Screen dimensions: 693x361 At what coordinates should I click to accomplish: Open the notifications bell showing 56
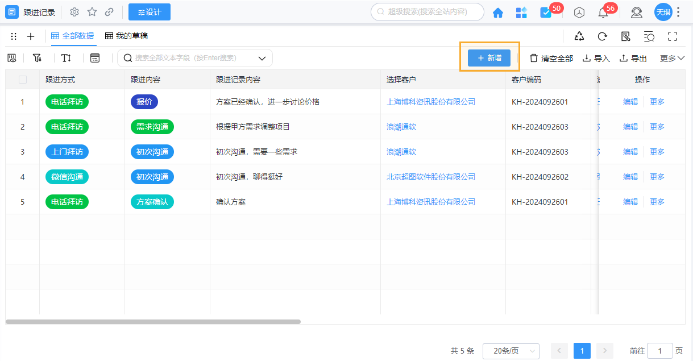(603, 12)
